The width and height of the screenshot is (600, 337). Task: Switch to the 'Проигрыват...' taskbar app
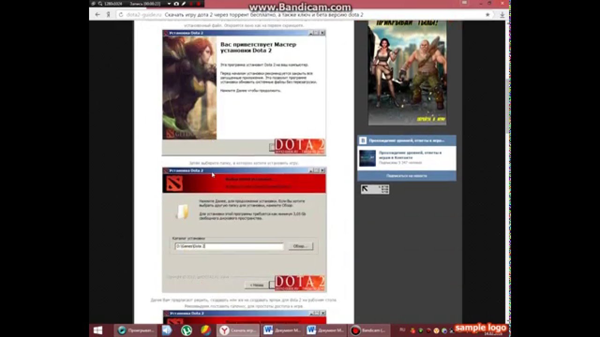click(136, 330)
